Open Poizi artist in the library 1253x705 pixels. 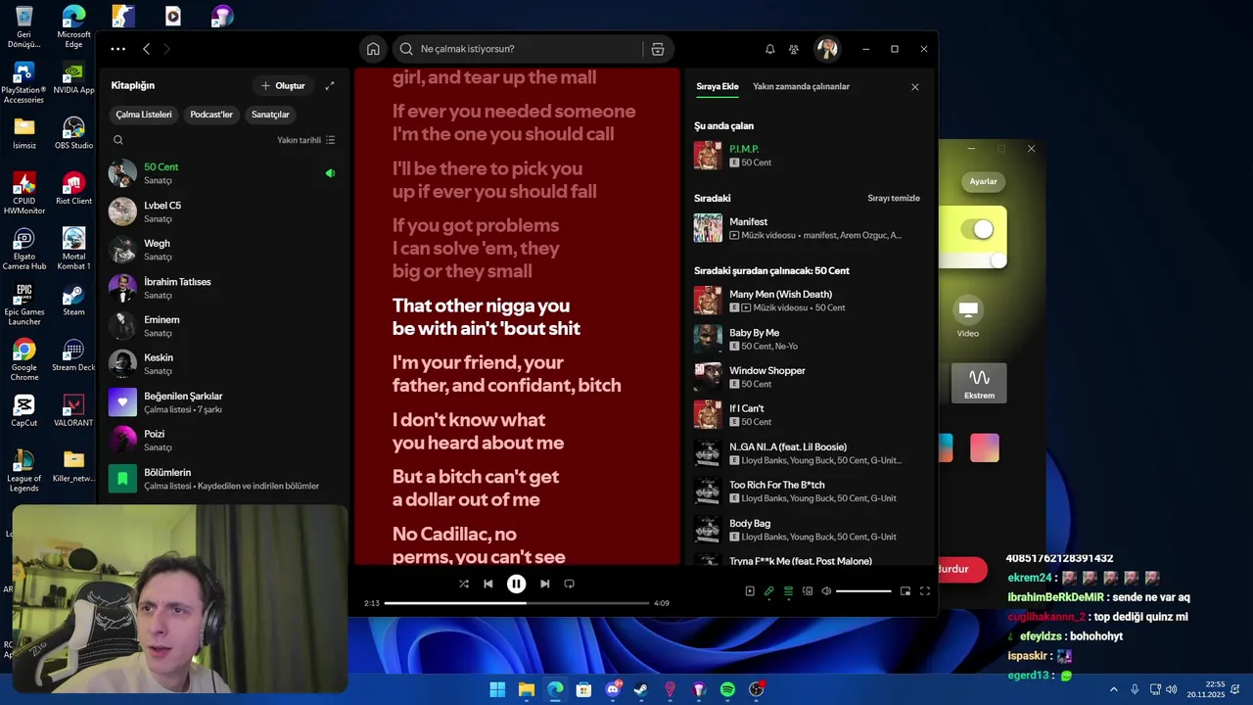(x=223, y=441)
